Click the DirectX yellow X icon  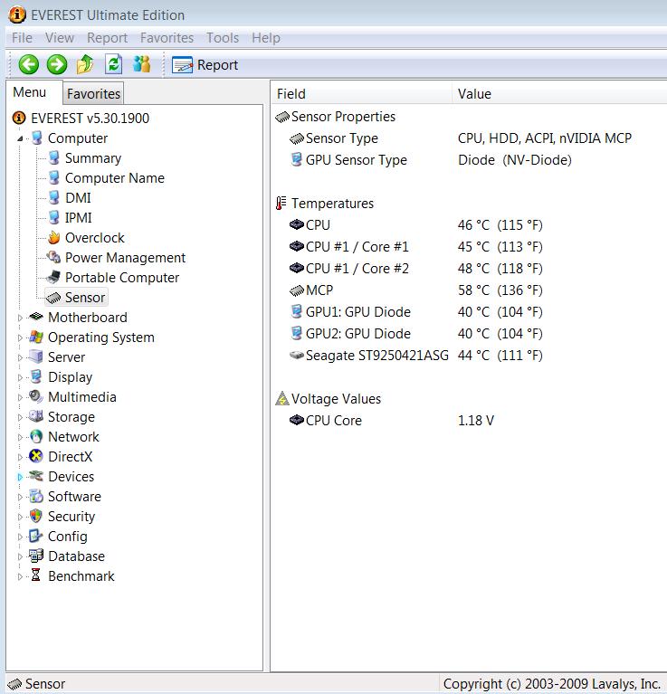(x=36, y=456)
